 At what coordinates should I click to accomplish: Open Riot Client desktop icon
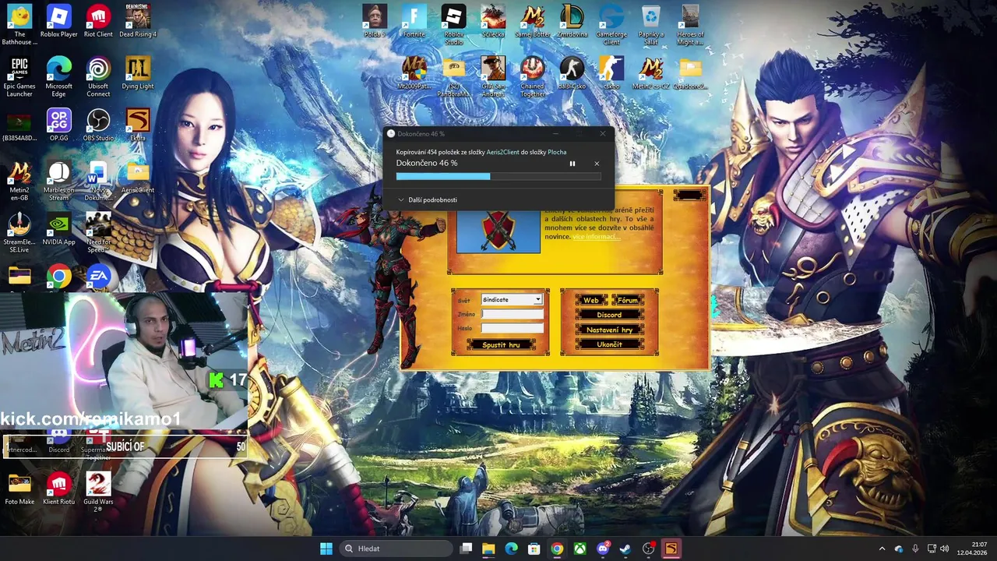[98, 22]
